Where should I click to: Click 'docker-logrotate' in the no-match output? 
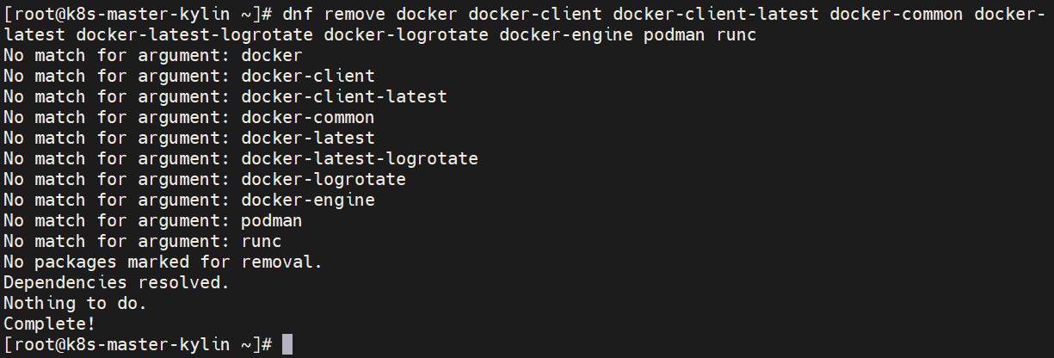coord(324,179)
